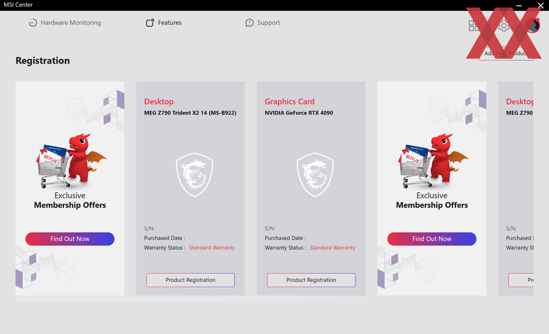Click Purchased Date label on Graphics Card card

point(285,238)
